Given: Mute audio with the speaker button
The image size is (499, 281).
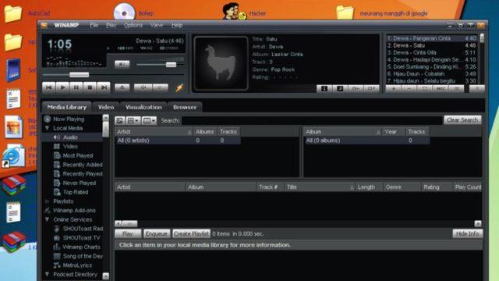Looking at the screenshot, I should [x=122, y=64].
